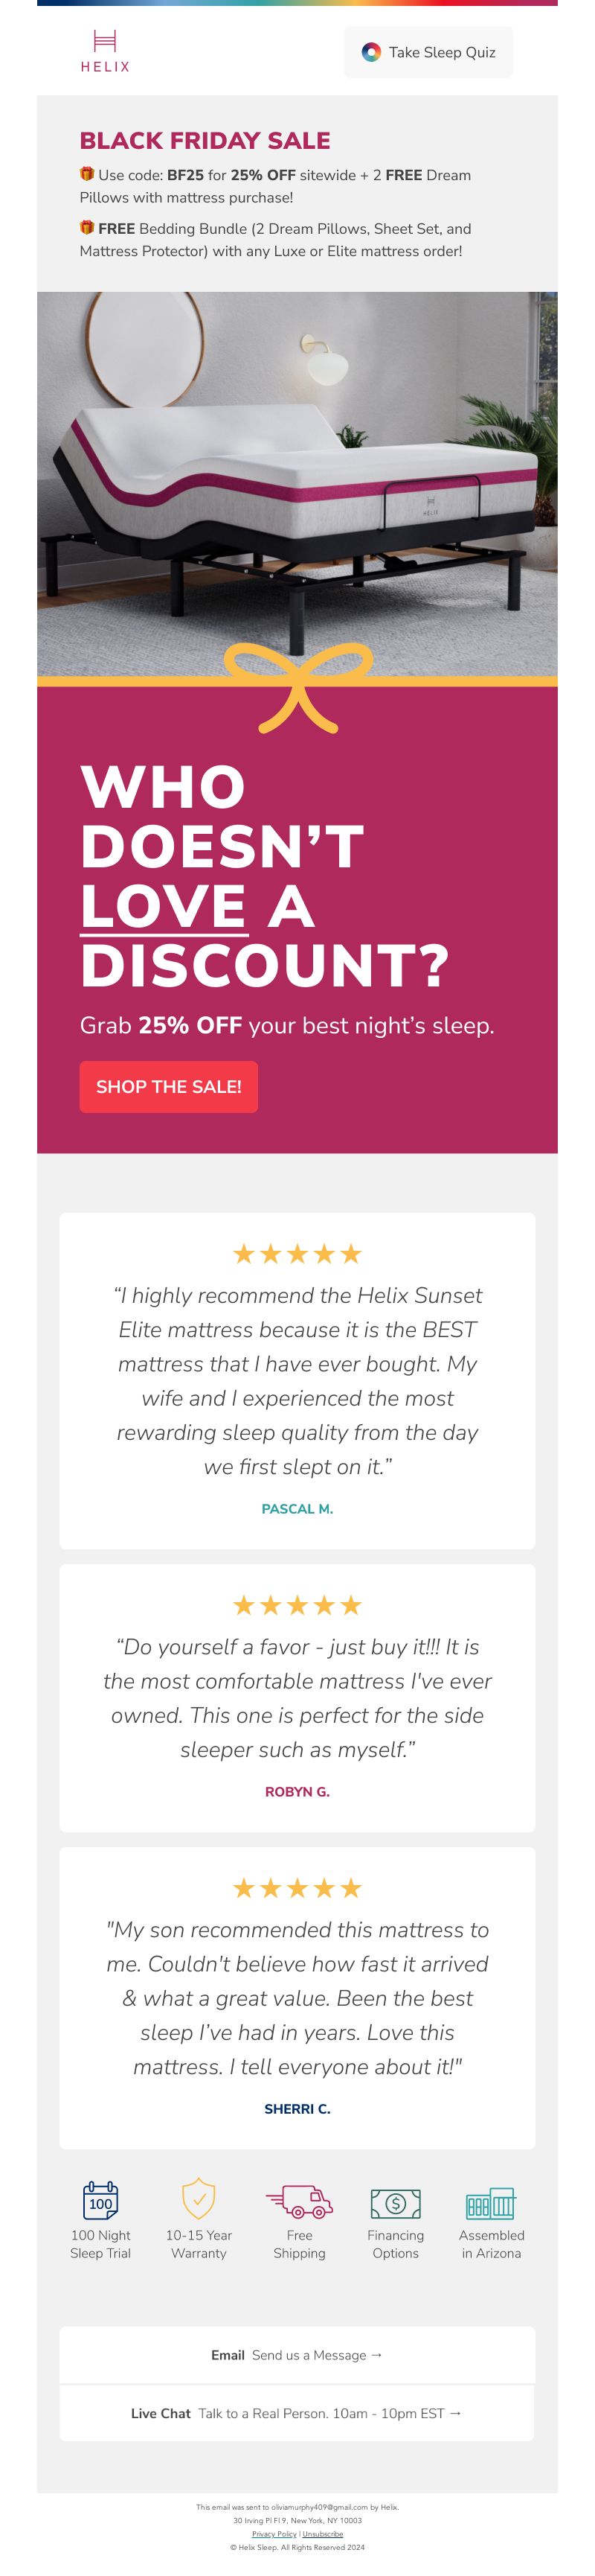Click the Financing Options dollar bill icon
The image size is (595, 2576).
tap(396, 2203)
